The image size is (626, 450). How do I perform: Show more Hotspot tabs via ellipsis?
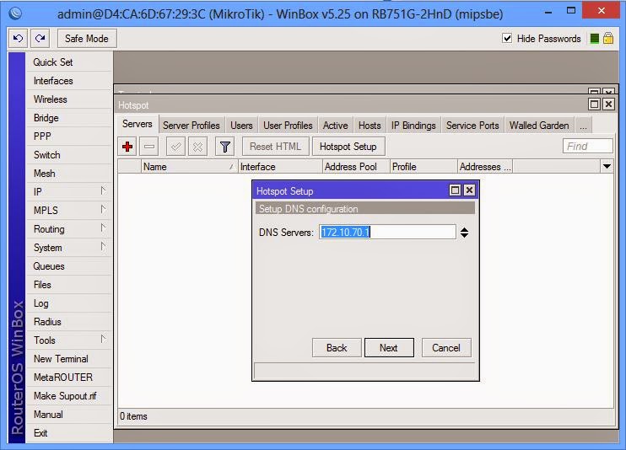click(583, 126)
